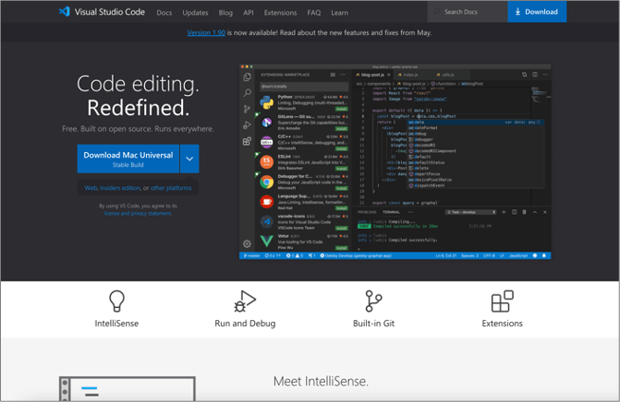Select the Run and Debug label

pos(245,324)
